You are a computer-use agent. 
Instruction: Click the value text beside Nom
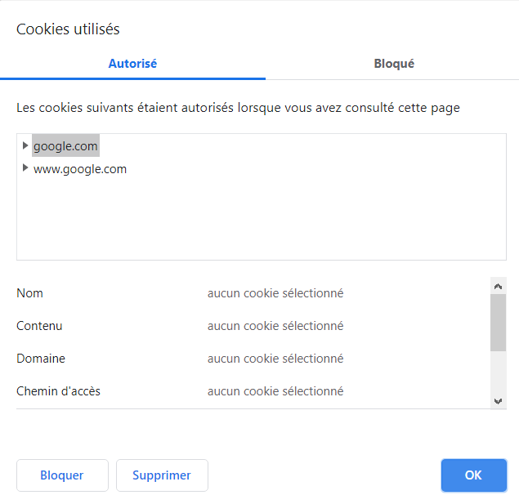point(275,293)
